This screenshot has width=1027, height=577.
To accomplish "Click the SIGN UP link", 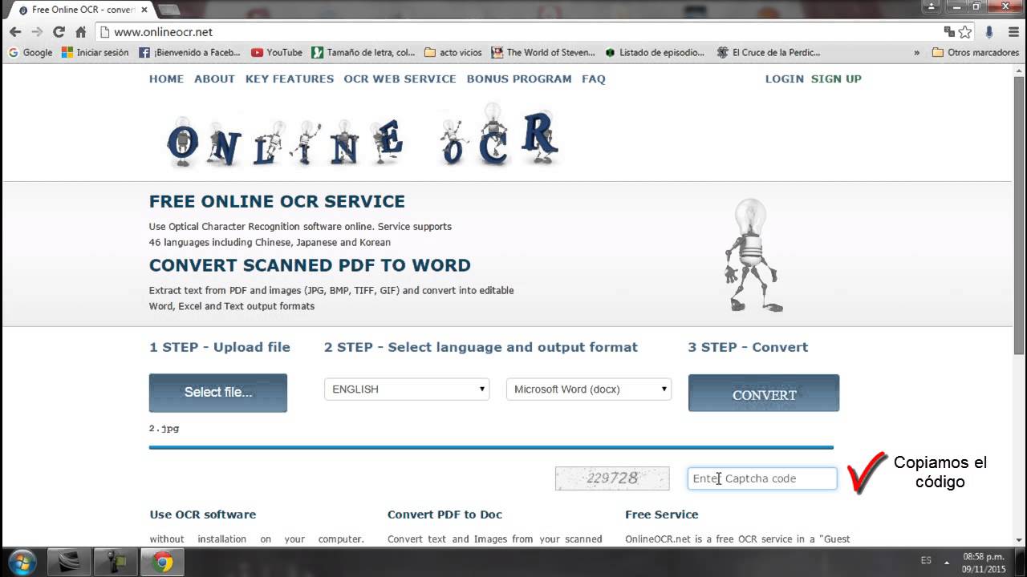I will point(836,79).
